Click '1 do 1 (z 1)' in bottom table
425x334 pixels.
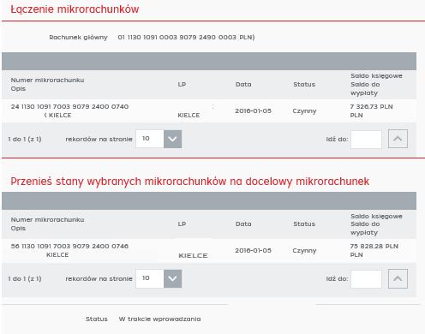pos(25,278)
